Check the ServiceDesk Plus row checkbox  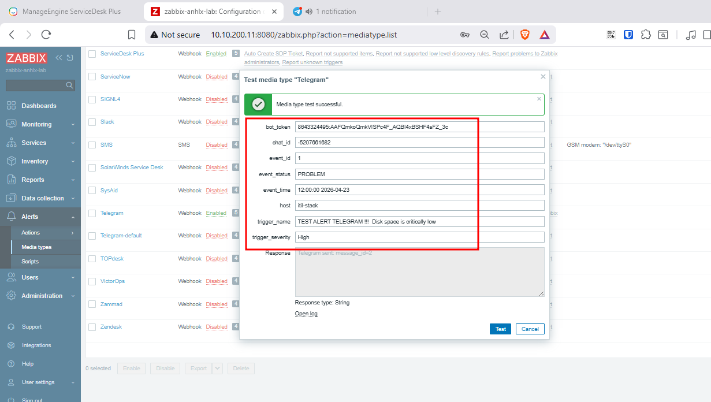[x=92, y=54]
